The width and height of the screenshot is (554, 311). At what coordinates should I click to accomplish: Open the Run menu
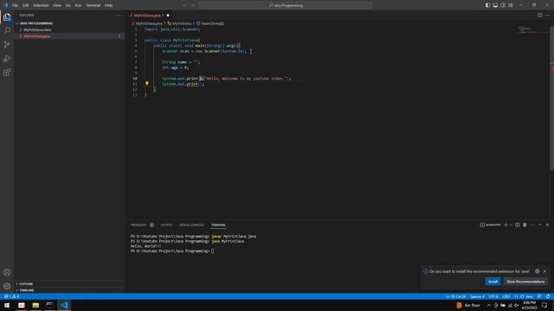(78, 5)
